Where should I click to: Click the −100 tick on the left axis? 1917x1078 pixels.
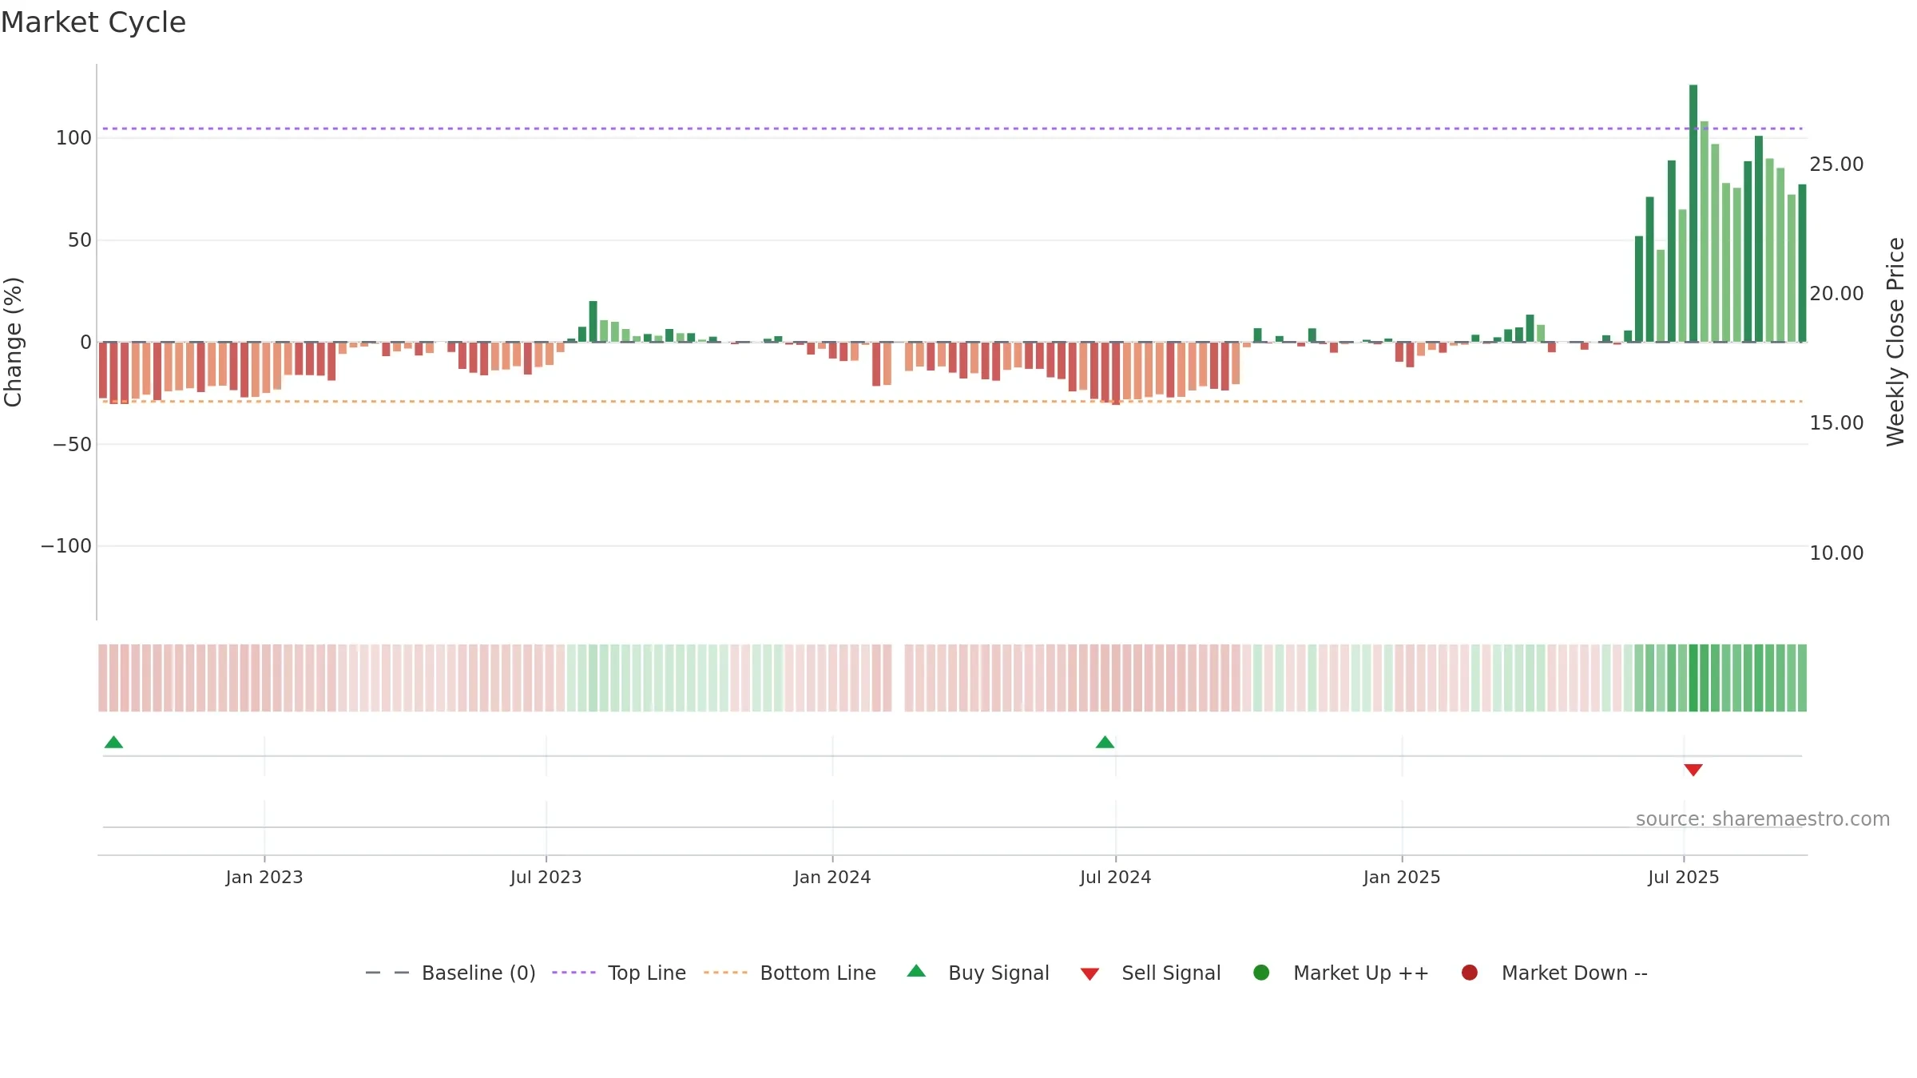[66, 546]
